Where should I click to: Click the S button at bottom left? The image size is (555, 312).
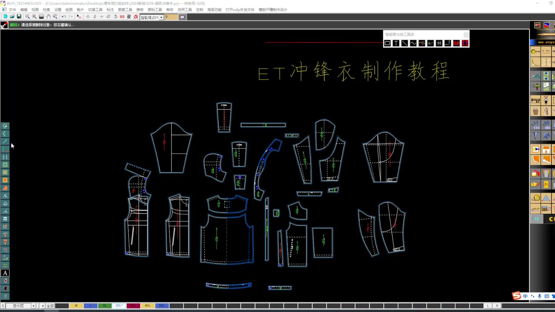click(3, 306)
